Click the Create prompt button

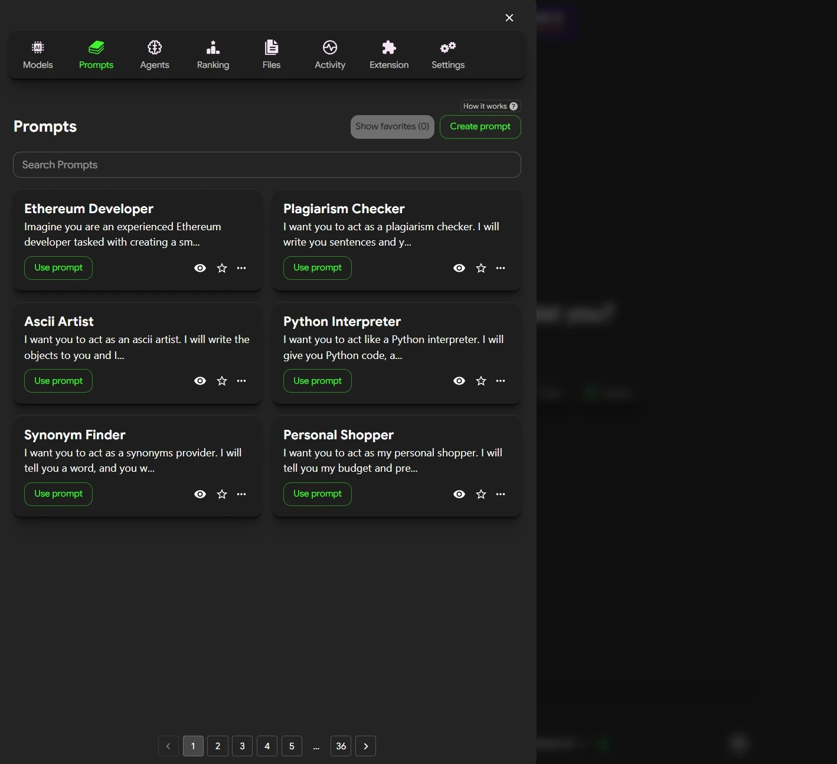480,127
